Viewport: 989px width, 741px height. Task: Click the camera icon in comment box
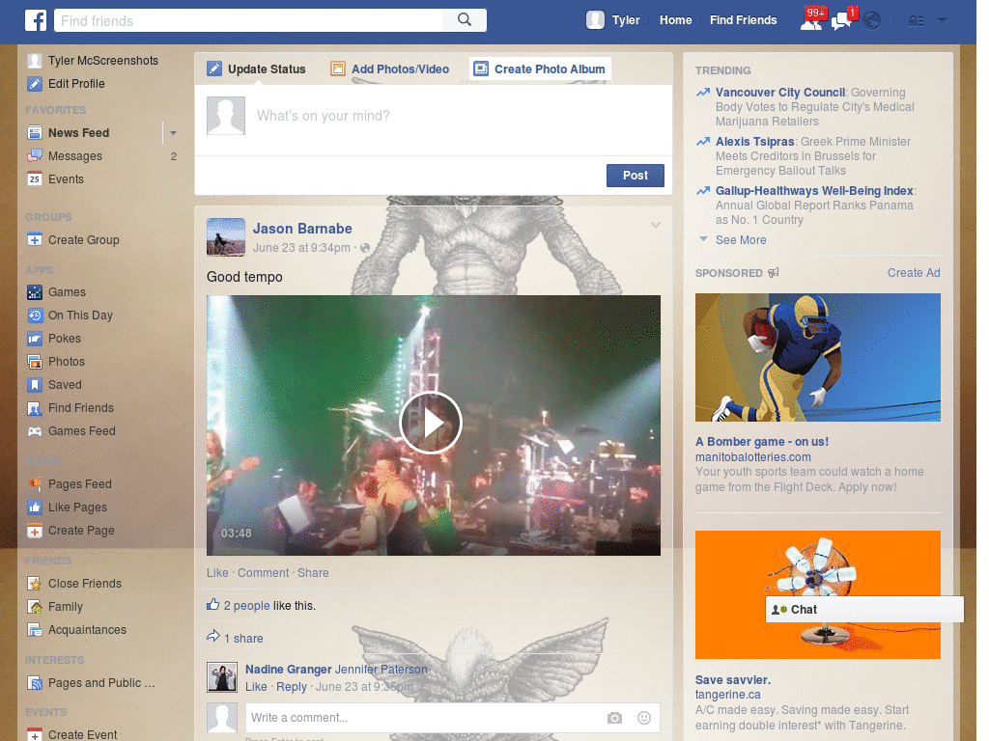(614, 718)
